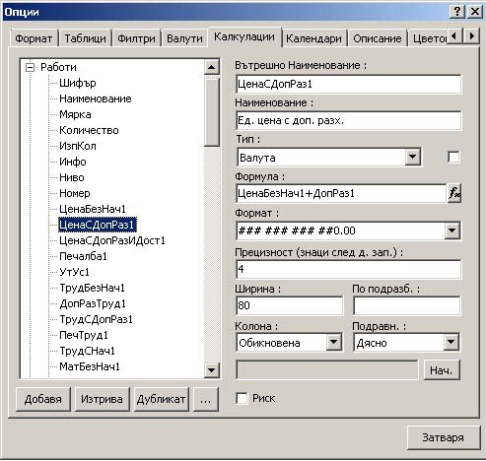Viewport: 486px width, 461px height.
Task: Select the Калкулации tab
Action: pos(244,36)
